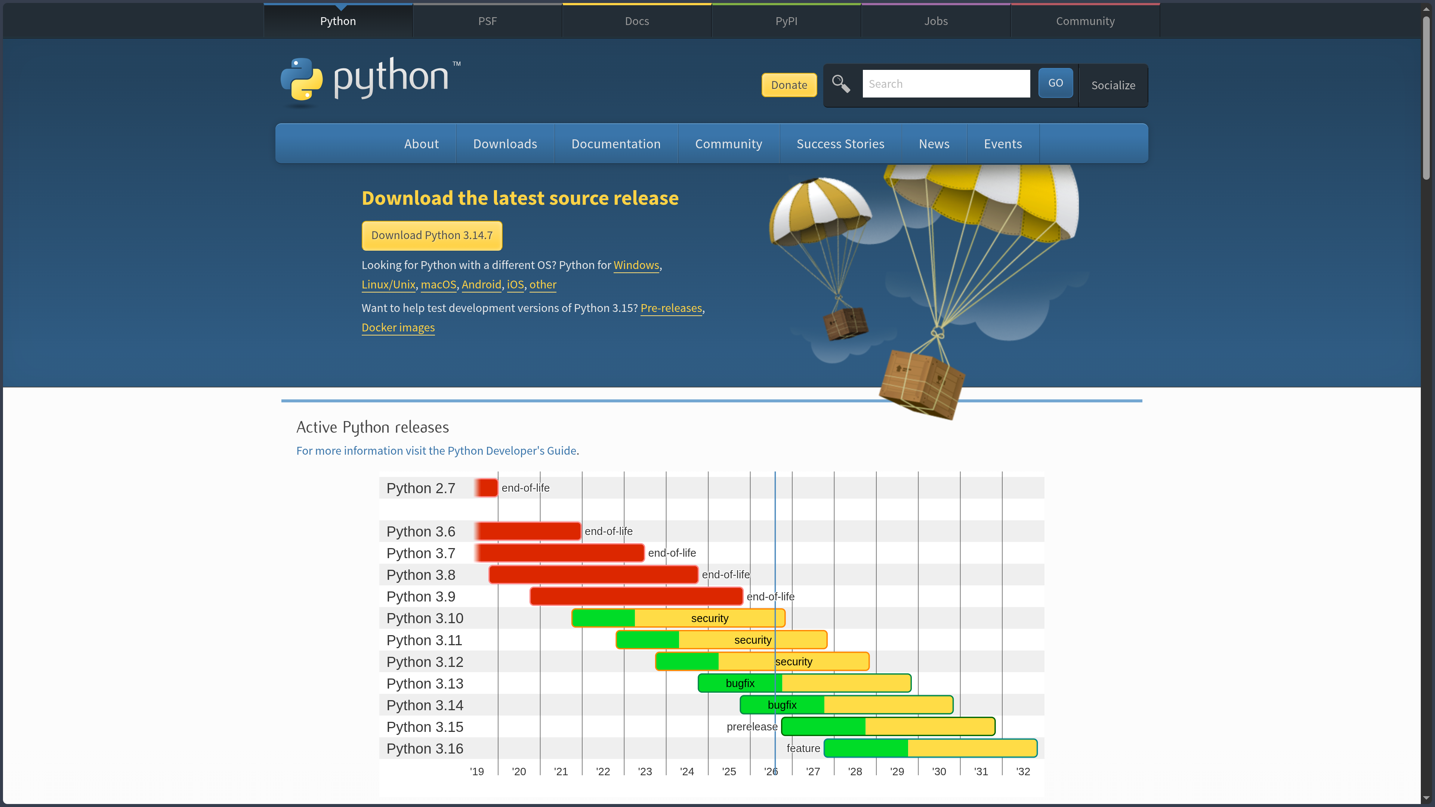Click the page vertical scrollbar thumb
The image size is (1435, 807).
pos(1426,98)
